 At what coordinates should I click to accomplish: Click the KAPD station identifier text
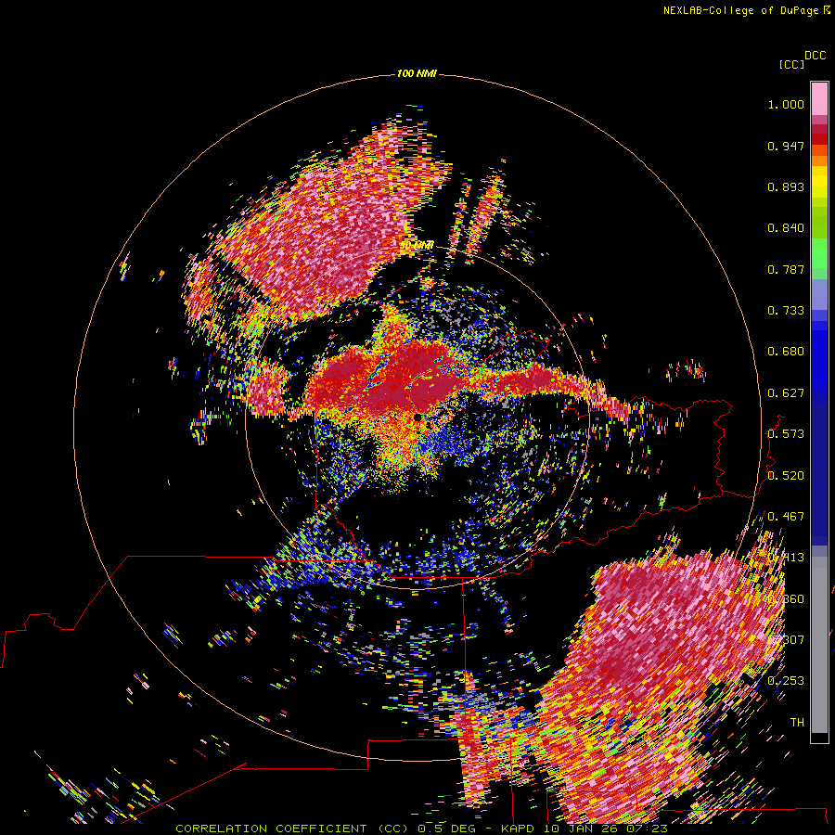pos(520,829)
